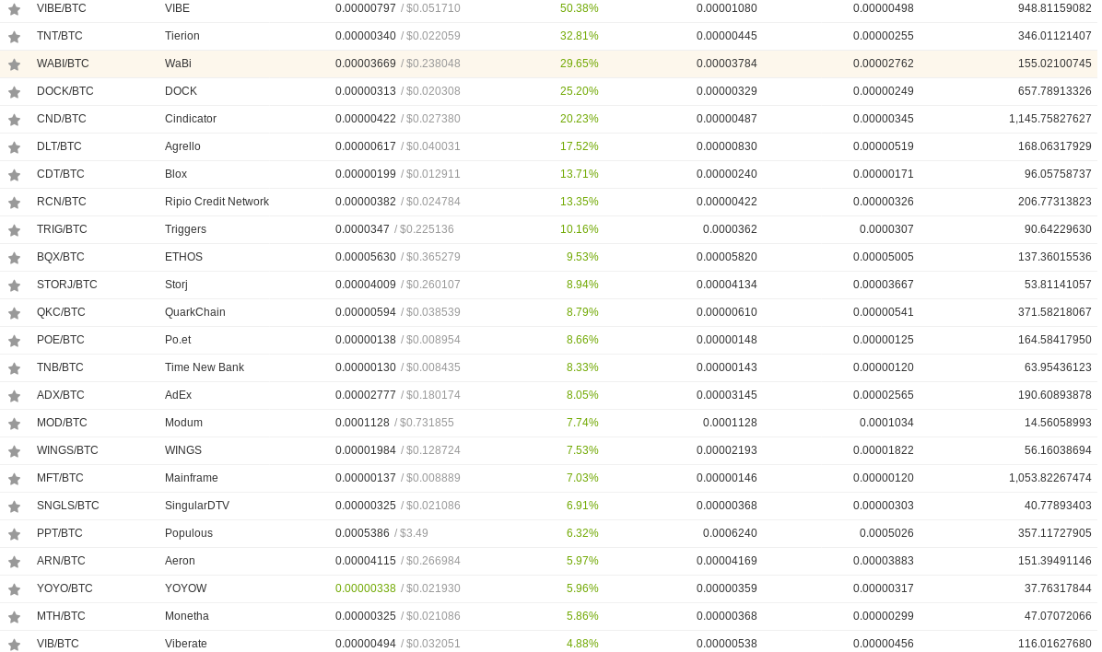Click Tierion 24h high 0.00000445
The image size is (1102, 652).
(x=727, y=36)
